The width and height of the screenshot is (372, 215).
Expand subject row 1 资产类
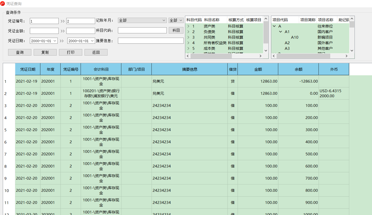click(x=188, y=26)
